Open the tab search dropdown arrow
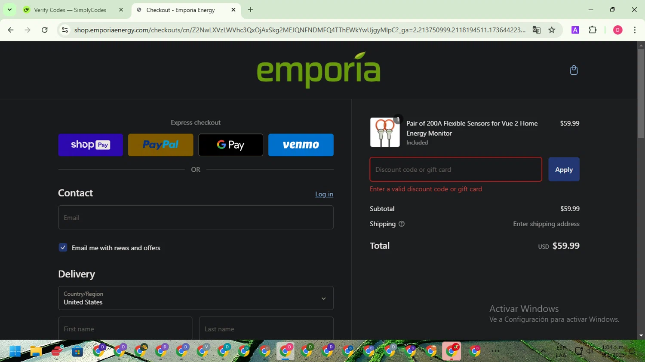The image size is (645, 362). [x=9, y=9]
